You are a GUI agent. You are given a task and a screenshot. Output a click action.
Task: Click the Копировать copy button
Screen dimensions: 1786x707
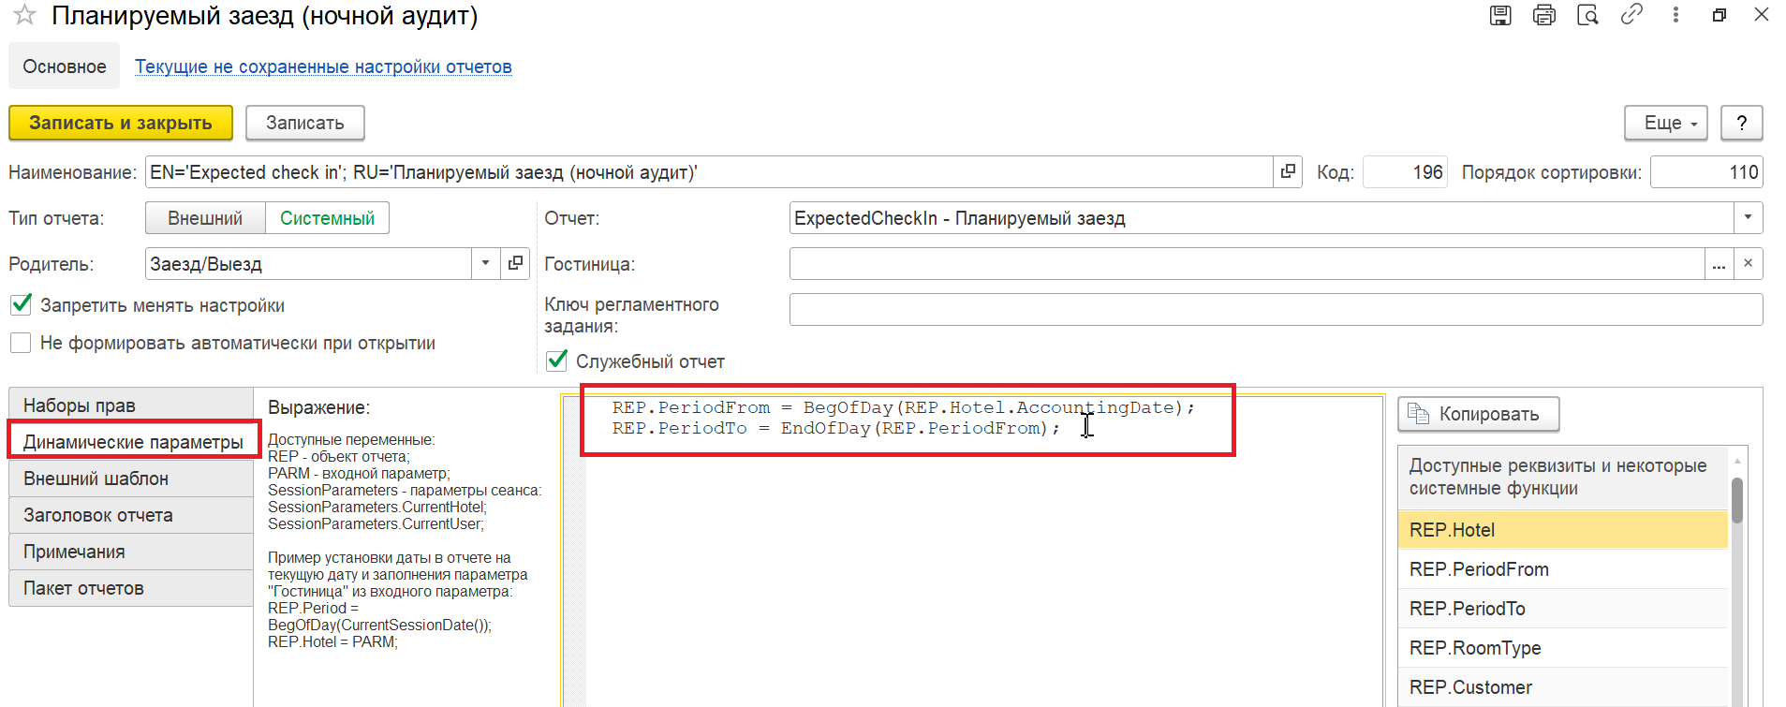point(1478,414)
